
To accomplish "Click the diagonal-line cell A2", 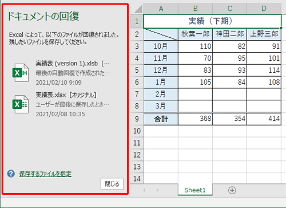I will (x=161, y=34).
